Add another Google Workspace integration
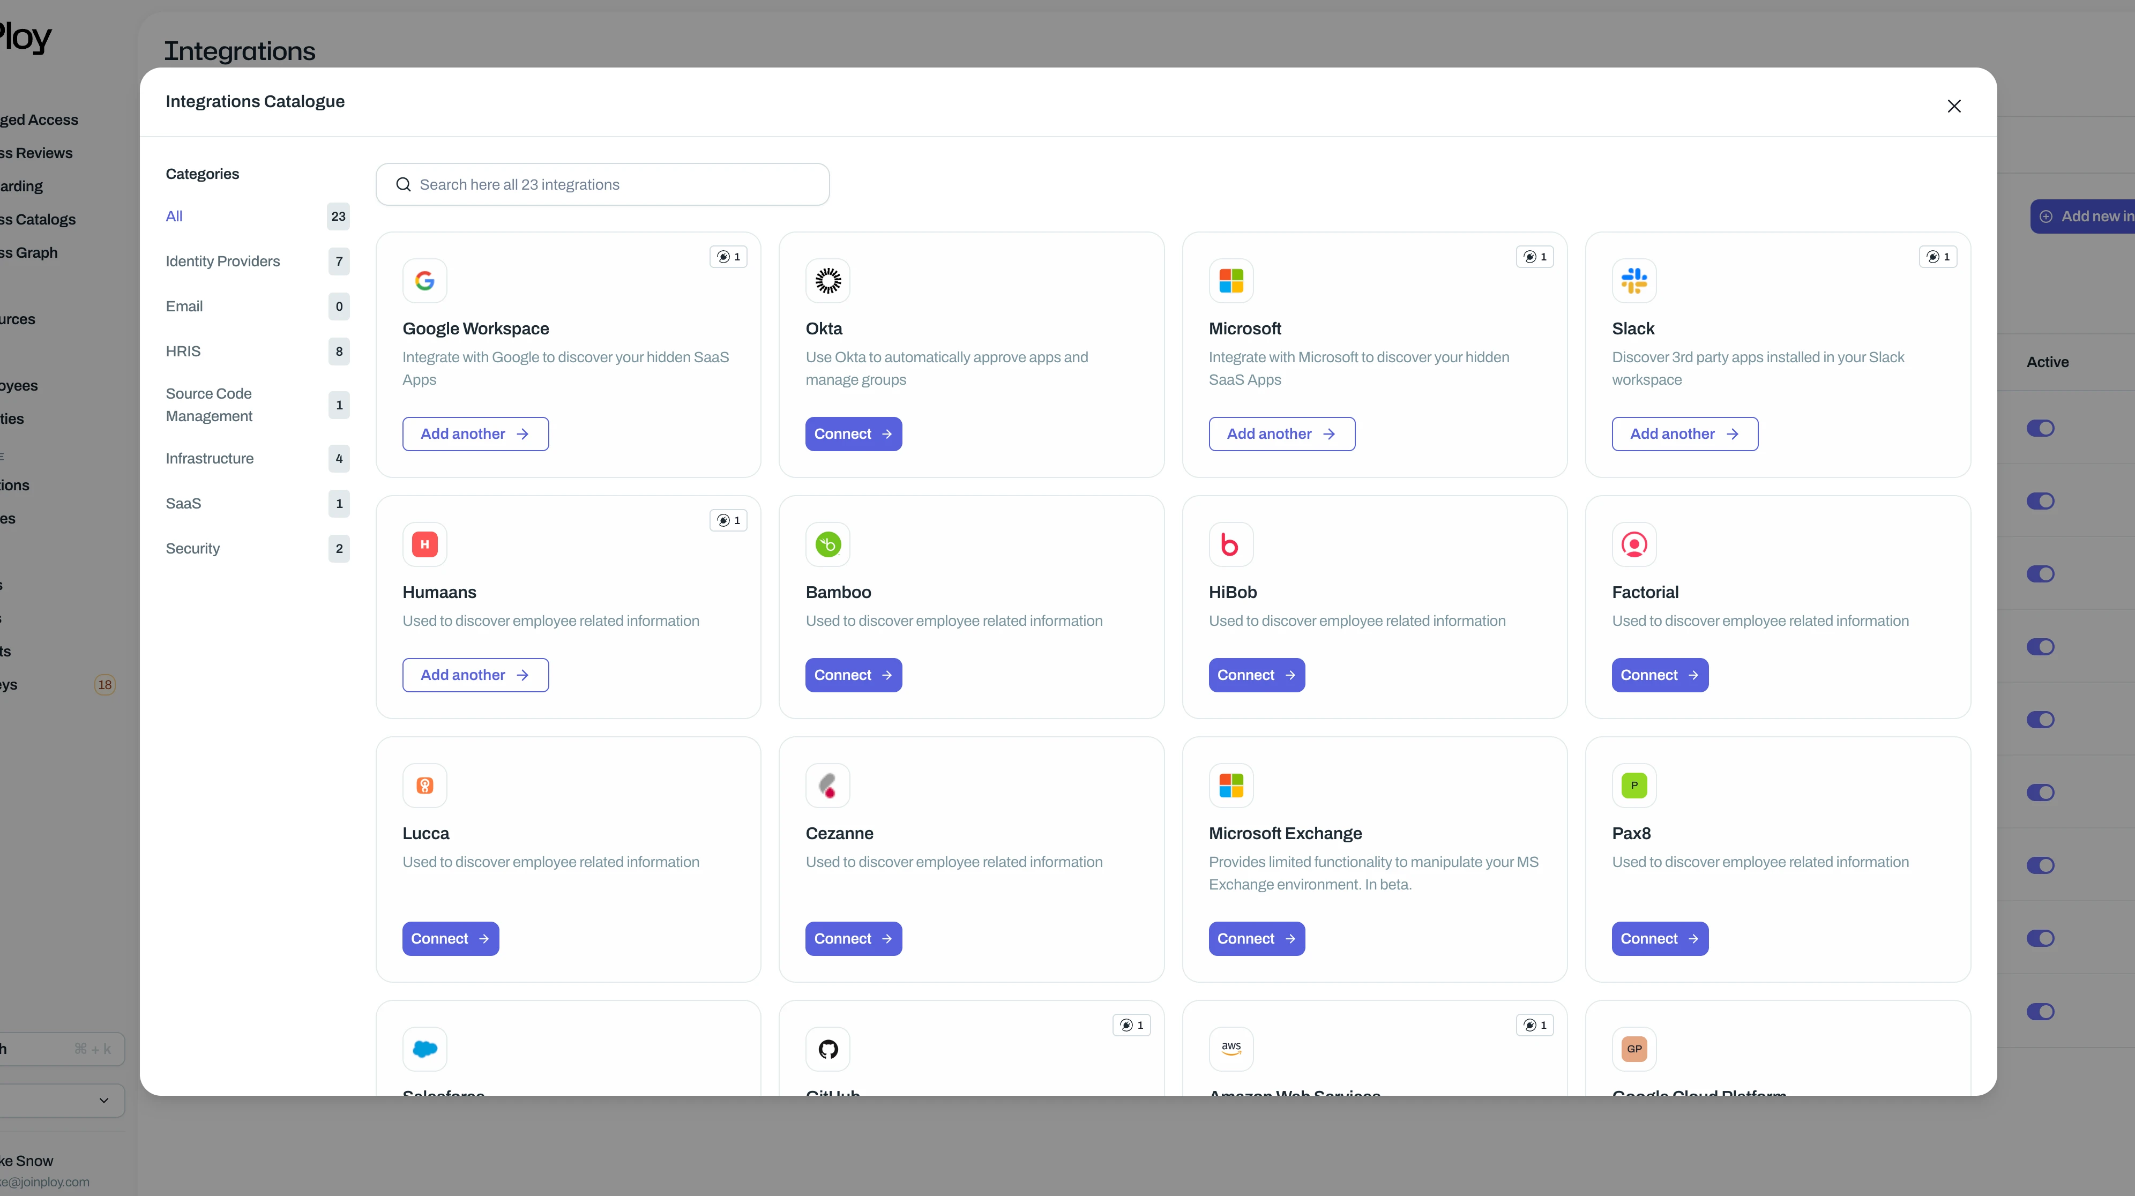This screenshot has height=1196, width=2135. tap(475, 435)
